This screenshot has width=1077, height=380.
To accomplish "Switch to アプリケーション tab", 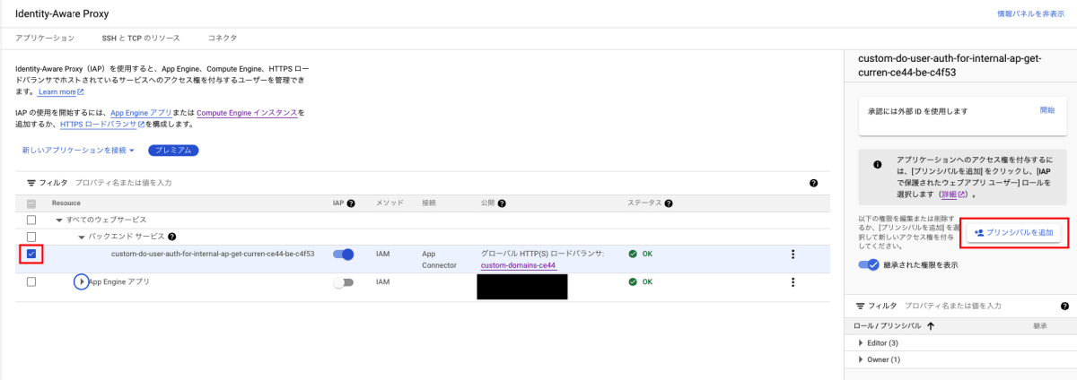I will pyautogui.click(x=45, y=39).
